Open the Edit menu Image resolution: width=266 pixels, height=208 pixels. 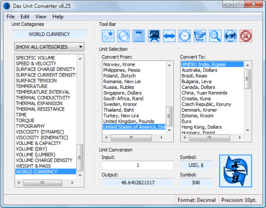coord(25,17)
